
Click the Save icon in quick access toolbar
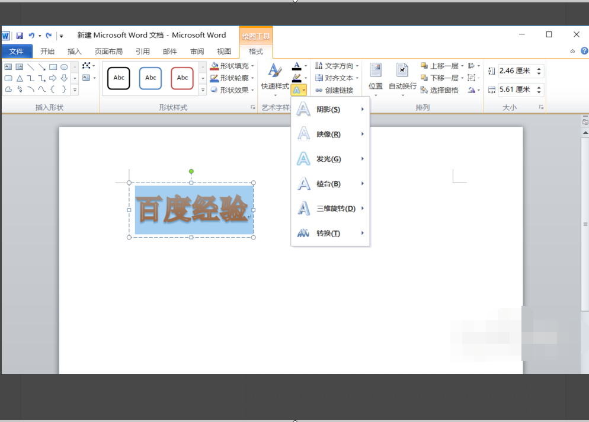[20, 36]
